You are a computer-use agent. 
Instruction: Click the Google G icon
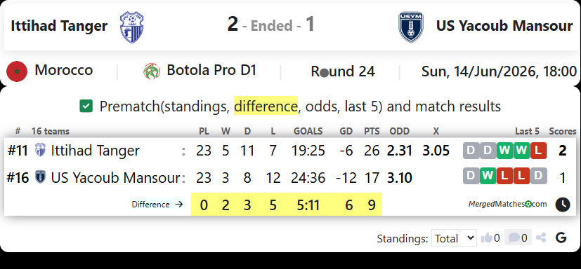pyautogui.click(x=561, y=237)
